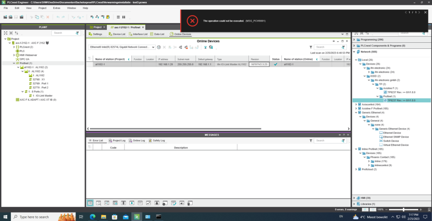Click the Revision cell 16707/V2.3.23
432x221 pixels.
pyautogui.click(x=259, y=64)
